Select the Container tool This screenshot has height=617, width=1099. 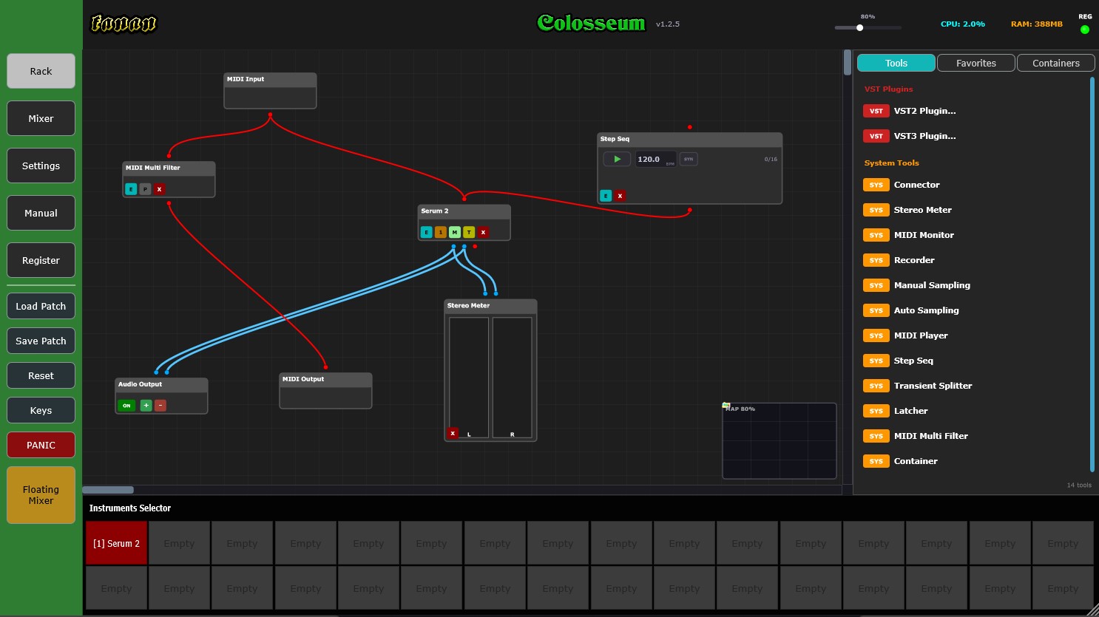(x=973, y=461)
